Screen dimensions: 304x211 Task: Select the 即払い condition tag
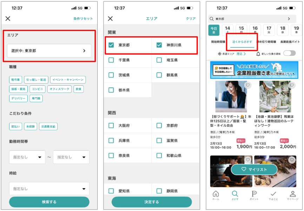coord(15,126)
